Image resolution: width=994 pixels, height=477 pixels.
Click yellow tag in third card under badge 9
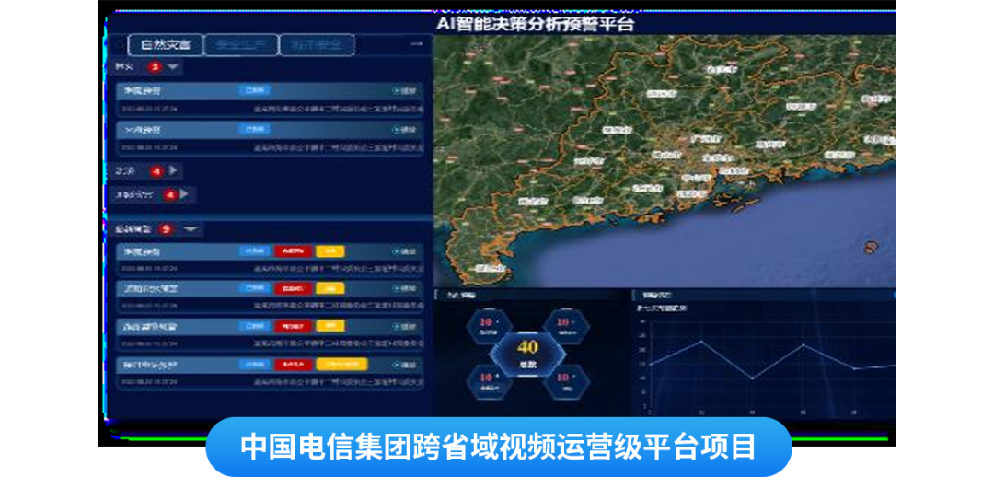pos(329,326)
